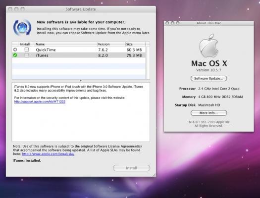
Task: Click the About This Mac title bar
Action: pyautogui.click(x=209, y=23)
